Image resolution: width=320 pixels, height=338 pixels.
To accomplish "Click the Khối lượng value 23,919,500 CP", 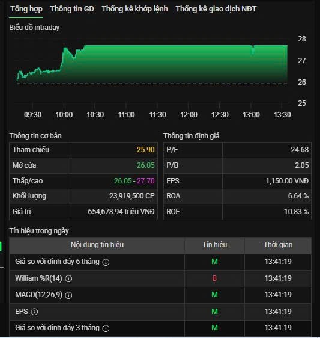I will [132, 196].
